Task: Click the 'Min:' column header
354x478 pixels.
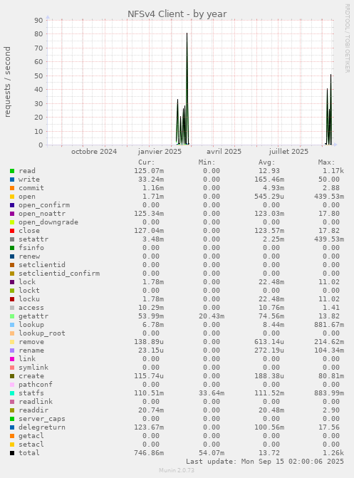Action: coord(207,162)
